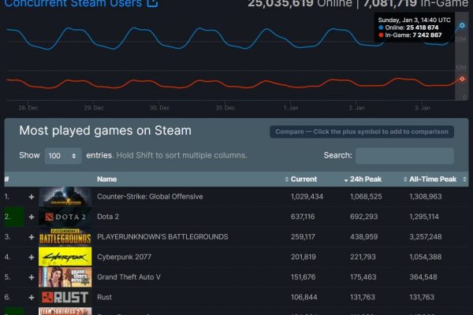Image resolution: width=473 pixels, height=315 pixels.
Task: Click the 2. Jan axis label
Action: pyautogui.click(x=356, y=108)
